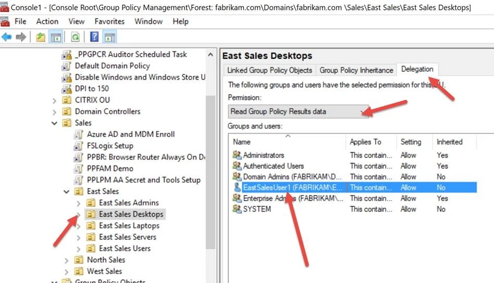The width and height of the screenshot is (494, 283).
Task: Switch to Linked Group Policy Objects tab
Action: tap(270, 70)
